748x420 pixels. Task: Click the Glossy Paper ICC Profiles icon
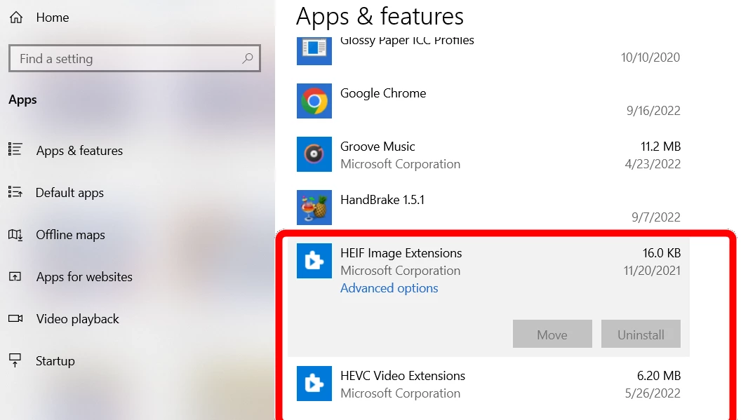[314, 51]
